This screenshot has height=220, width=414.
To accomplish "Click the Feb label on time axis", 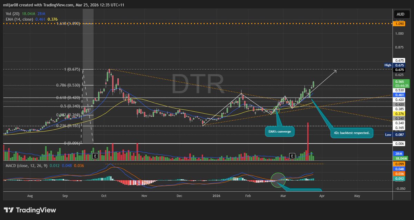I will (248, 196).
